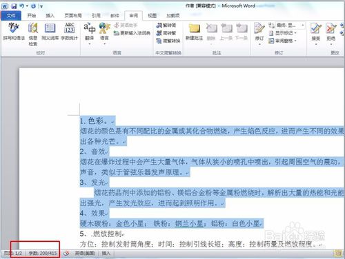Switch to the Page Layout (页面布局) tab
This screenshot has height=259, width=345.
point(73,16)
